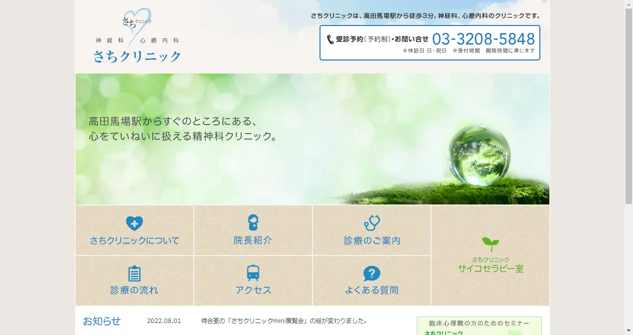The height and width of the screenshot is (335, 633).
Task: Select the お知らせ section heading
Action: (102, 321)
